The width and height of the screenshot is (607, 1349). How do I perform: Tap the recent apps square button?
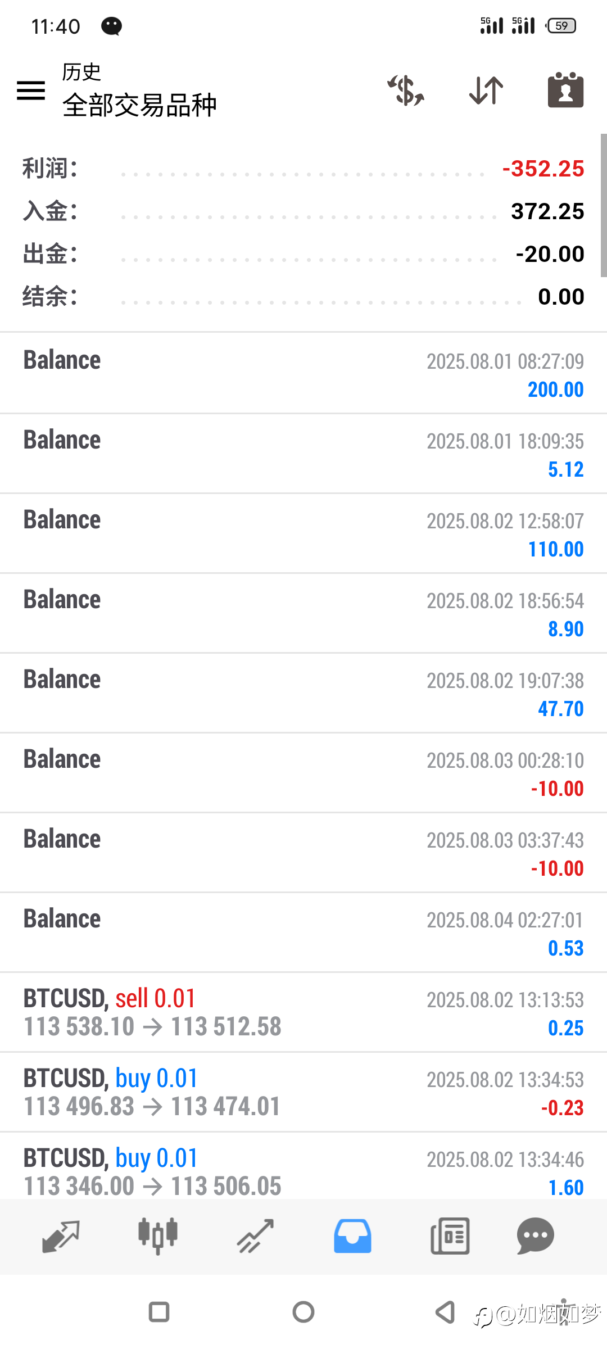[159, 1312]
